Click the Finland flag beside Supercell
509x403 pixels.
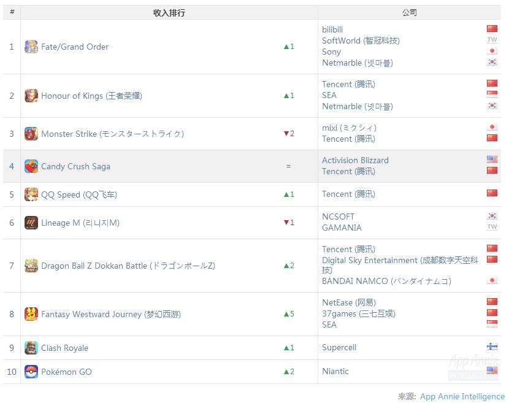[492, 347]
